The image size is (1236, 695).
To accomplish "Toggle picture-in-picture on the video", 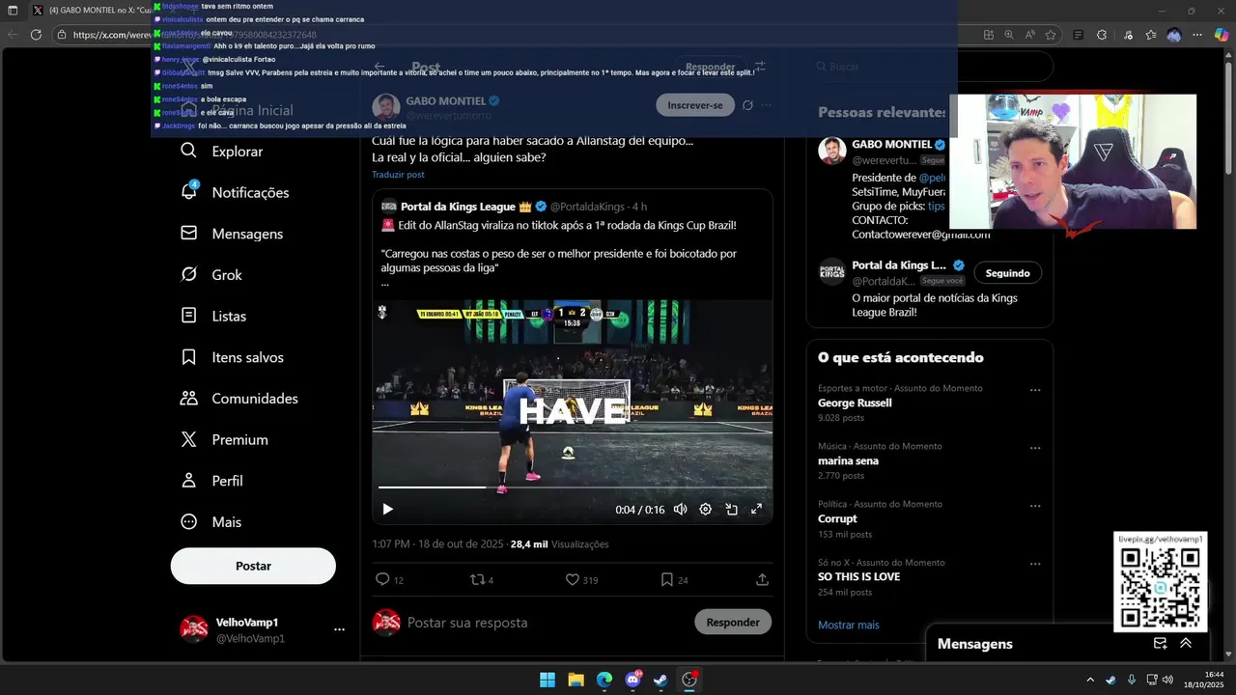I will coord(731,509).
